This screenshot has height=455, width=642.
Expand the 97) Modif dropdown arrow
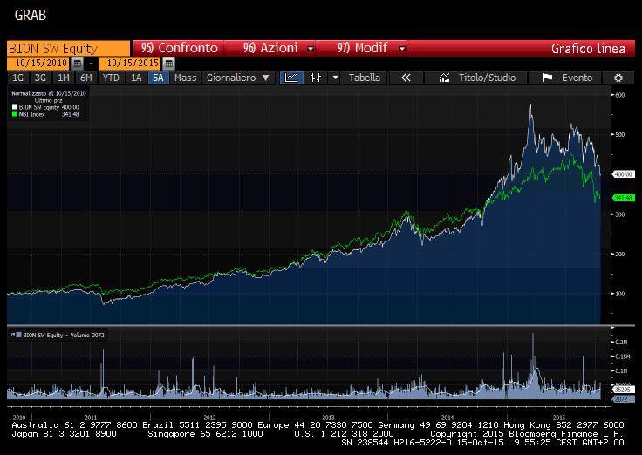(x=402, y=48)
